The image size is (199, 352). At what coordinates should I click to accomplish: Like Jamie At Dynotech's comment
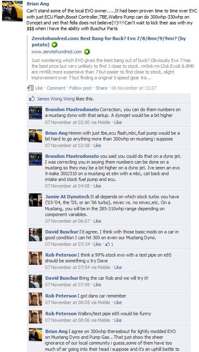point(97,221)
